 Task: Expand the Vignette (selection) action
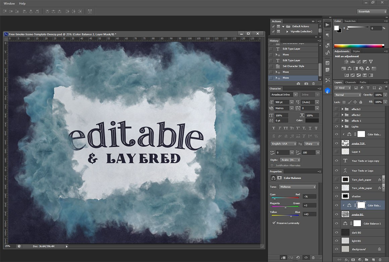coord(287,31)
